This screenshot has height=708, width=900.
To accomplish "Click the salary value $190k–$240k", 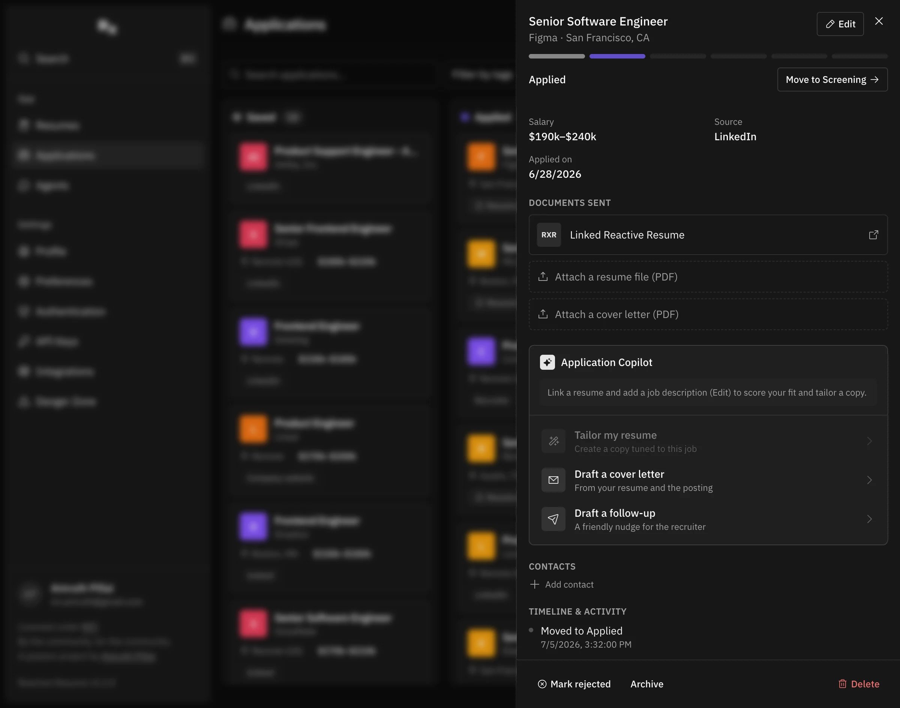I will (x=562, y=137).
